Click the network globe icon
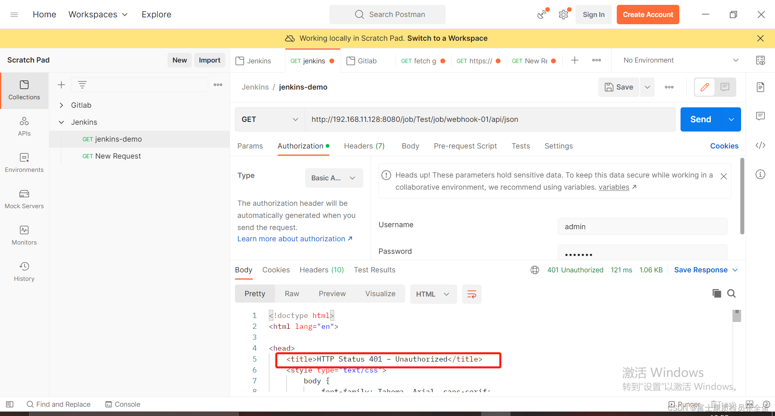Viewport: 775px width, 416px height. (x=535, y=270)
